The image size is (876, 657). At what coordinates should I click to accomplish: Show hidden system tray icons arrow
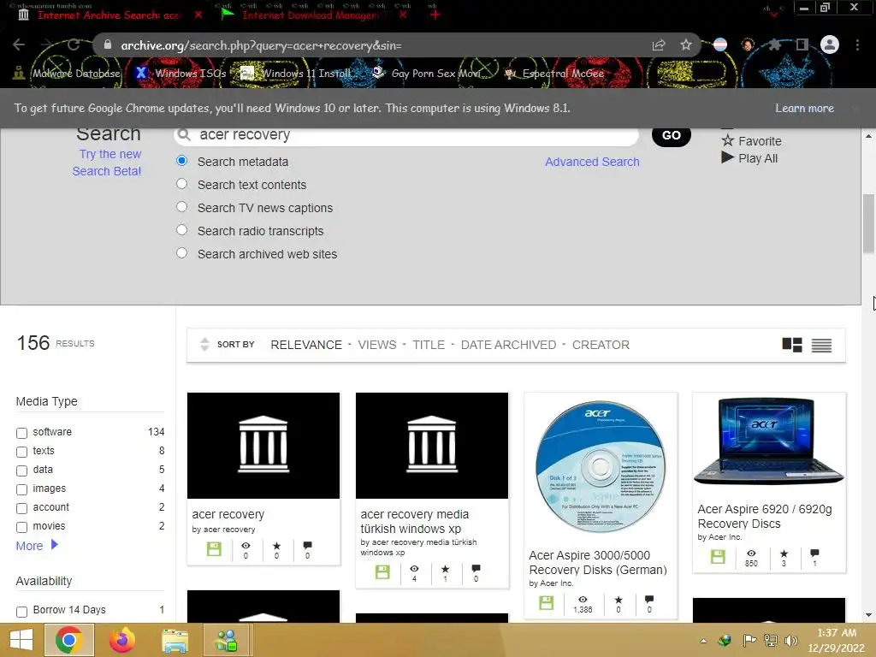[x=703, y=641]
